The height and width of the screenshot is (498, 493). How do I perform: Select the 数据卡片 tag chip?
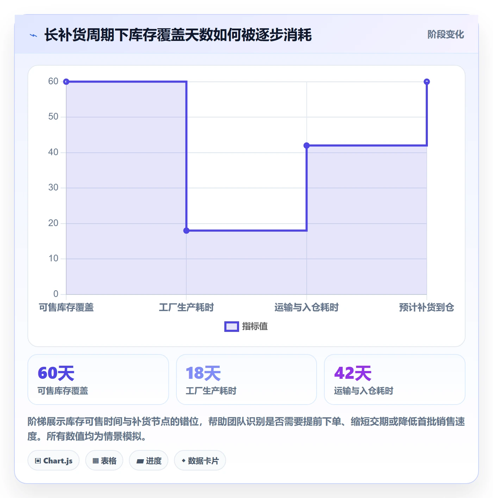coord(200,461)
